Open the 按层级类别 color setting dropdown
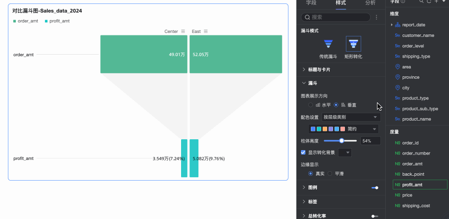The image size is (449, 219). tap(351, 117)
